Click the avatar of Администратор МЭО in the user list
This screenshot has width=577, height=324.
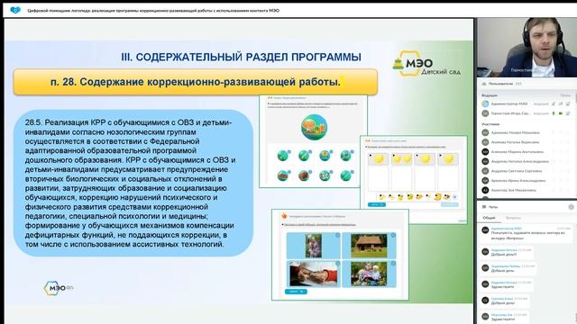pyautogui.click(x=485, y=104)
